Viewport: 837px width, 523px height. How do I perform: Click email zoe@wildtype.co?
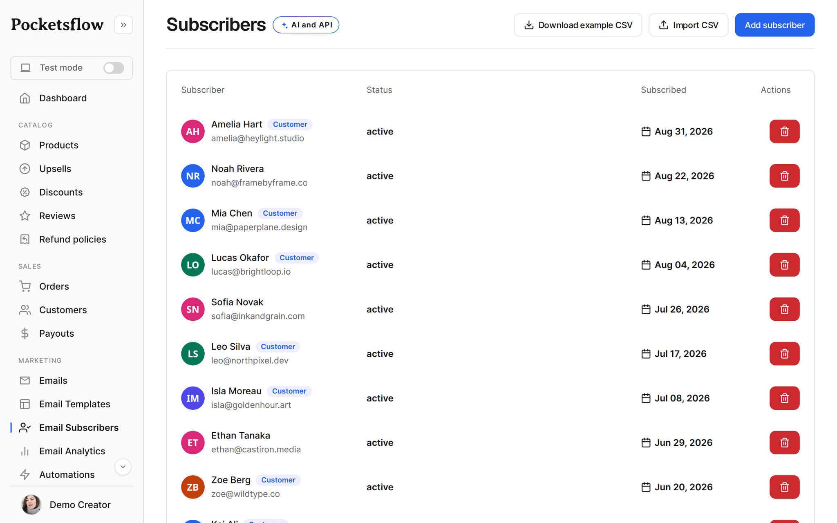[245, 494]
